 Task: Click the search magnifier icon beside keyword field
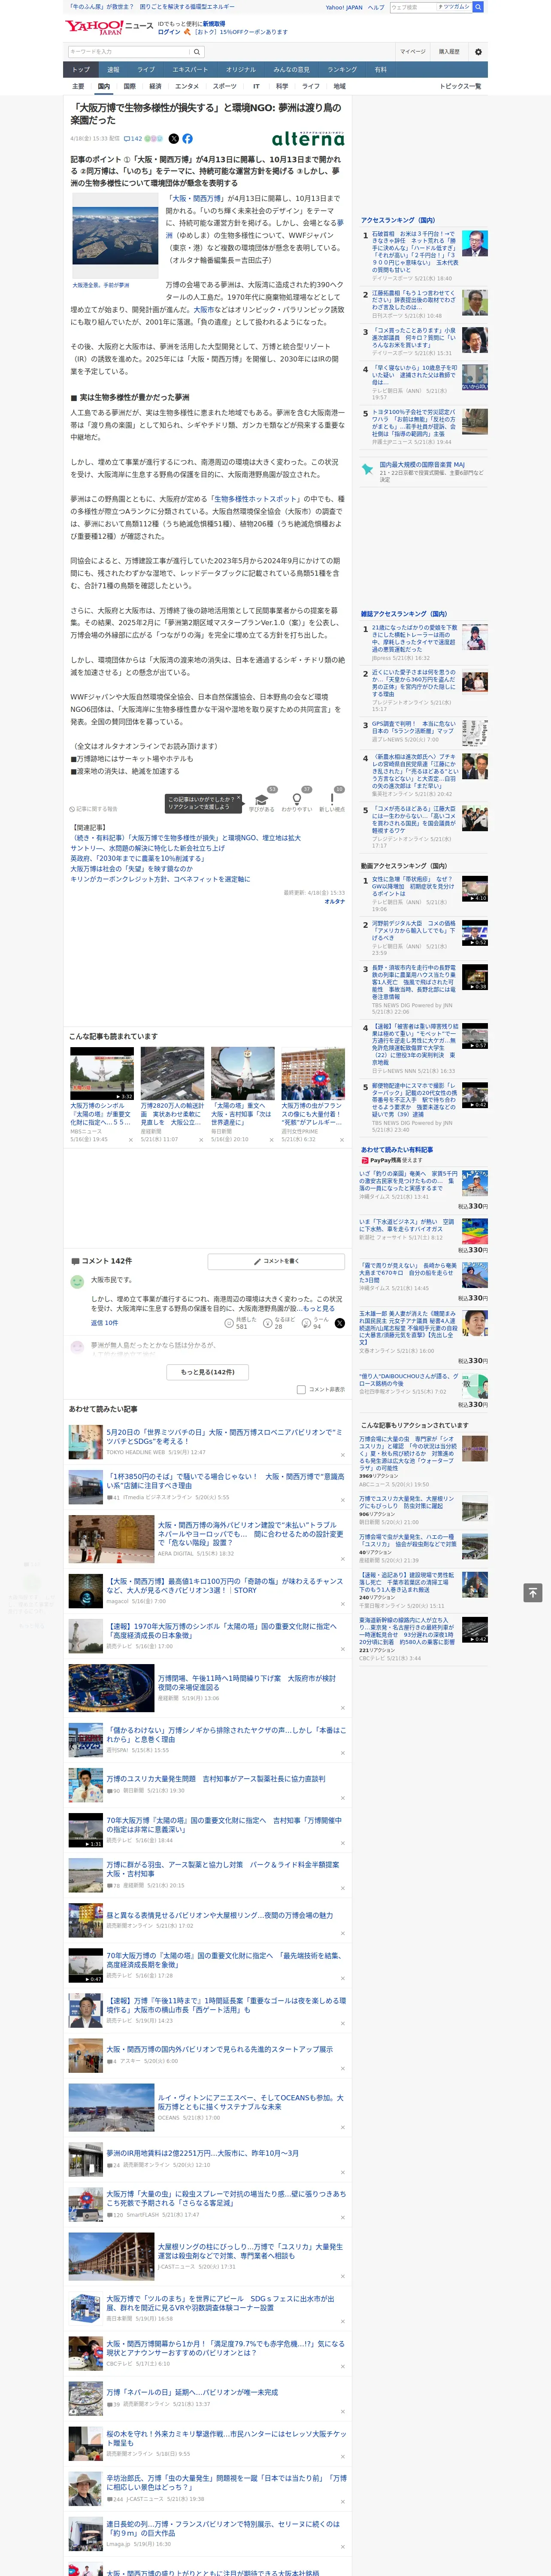coord(197,52)
